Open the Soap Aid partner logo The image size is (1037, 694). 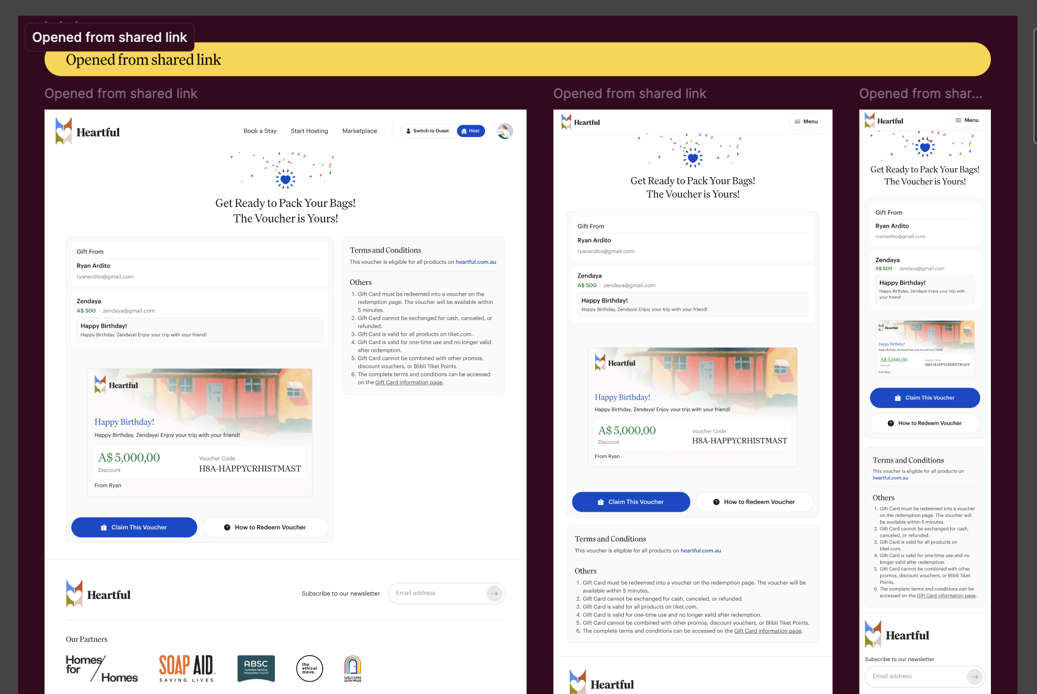point(186,668)
